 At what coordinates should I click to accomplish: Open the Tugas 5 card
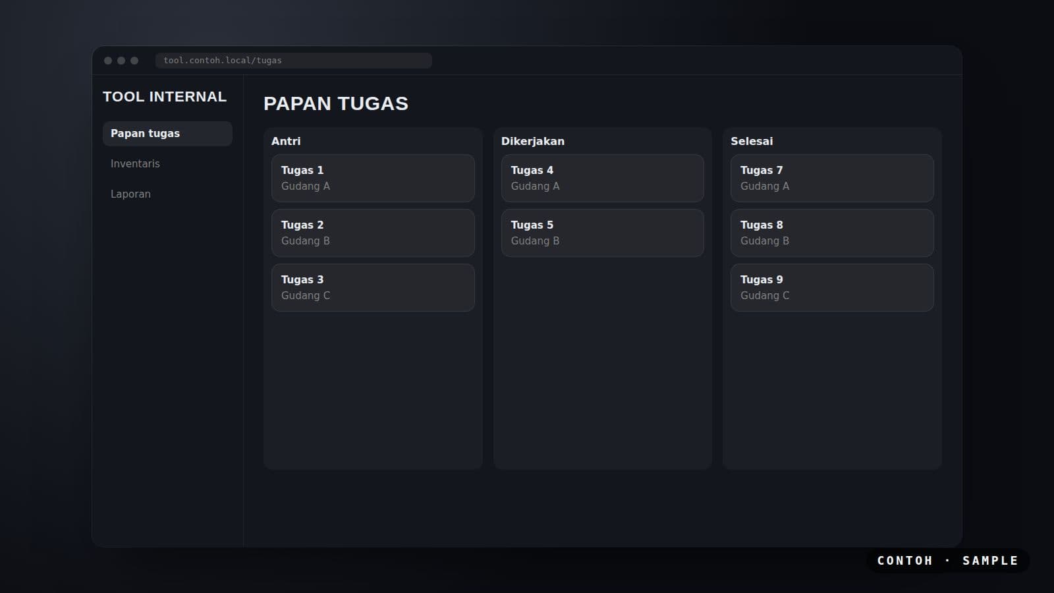point(602,233)
